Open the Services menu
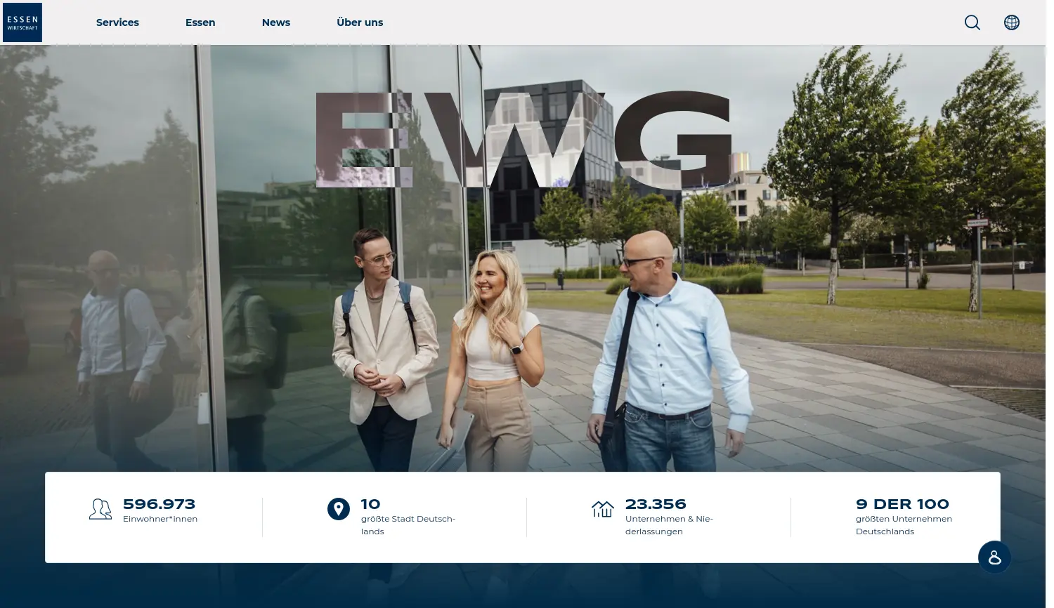The height and width of the screenshot is (608, 1054). click(117, 22)
